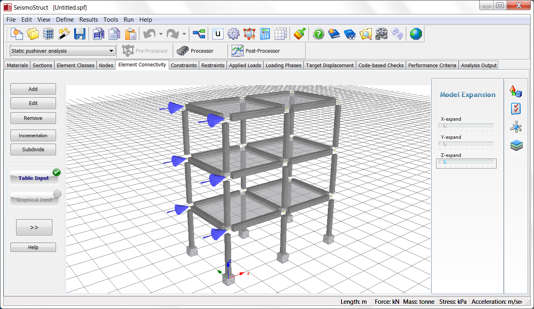Click the calculator icon in toolbar
The height and width of the screenshot is (309, 534).
click(x=265, y=34)
